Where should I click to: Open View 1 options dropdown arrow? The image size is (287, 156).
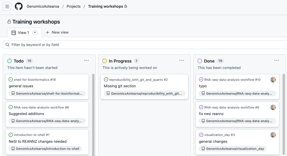click(x=35, y=32)
